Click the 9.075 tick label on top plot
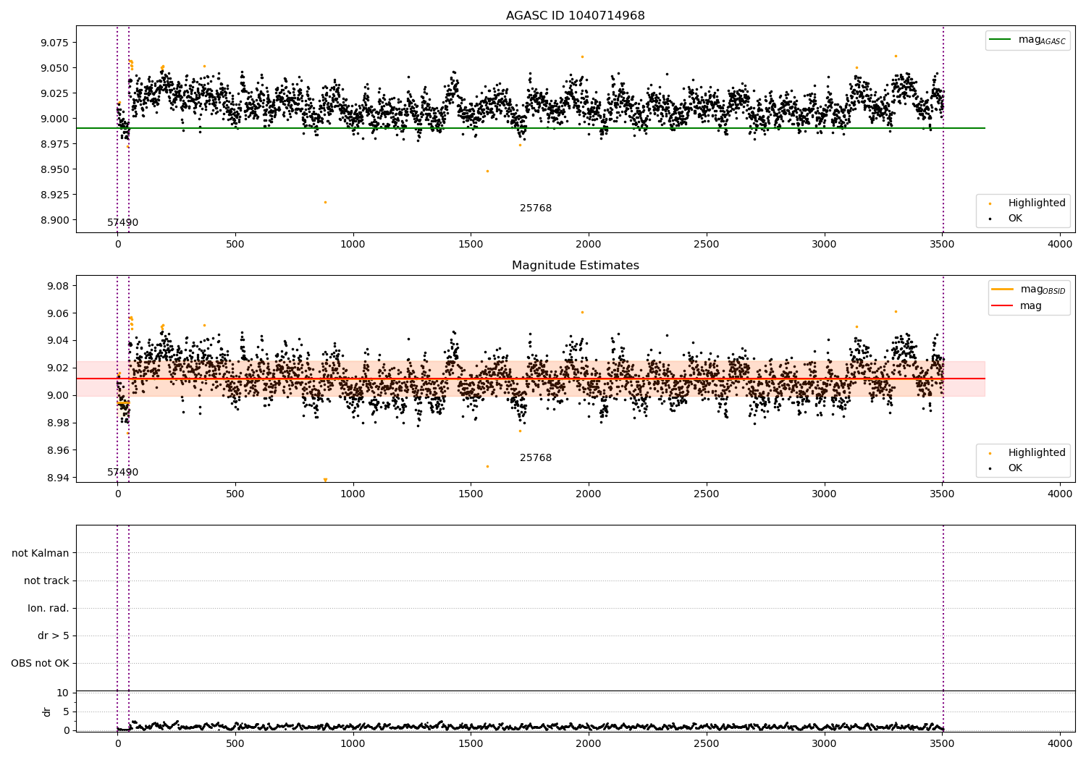 [x=54, y=43]
